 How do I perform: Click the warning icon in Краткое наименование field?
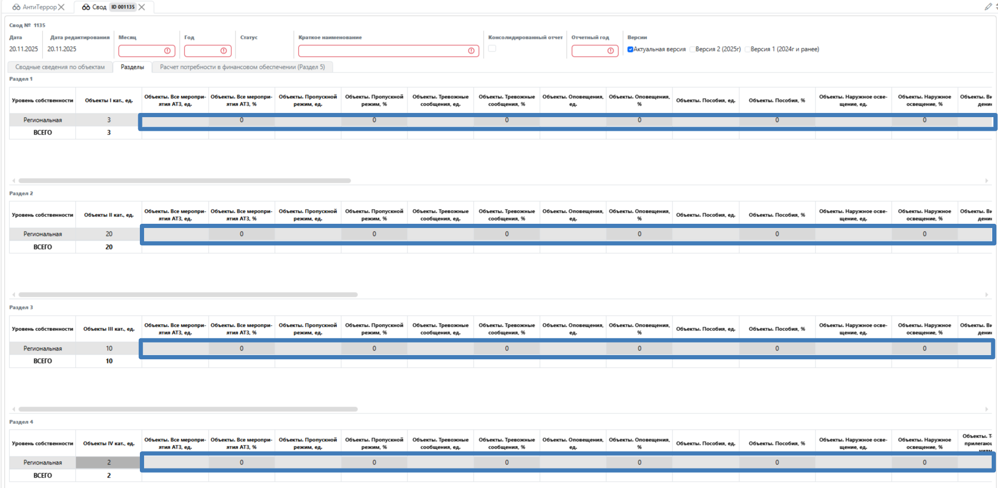tap(471, 51)
